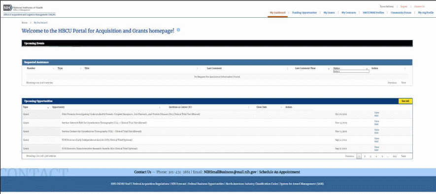Click the Logout link
Image resolution: width=436 pixels, height=194 pixels.
404,6
